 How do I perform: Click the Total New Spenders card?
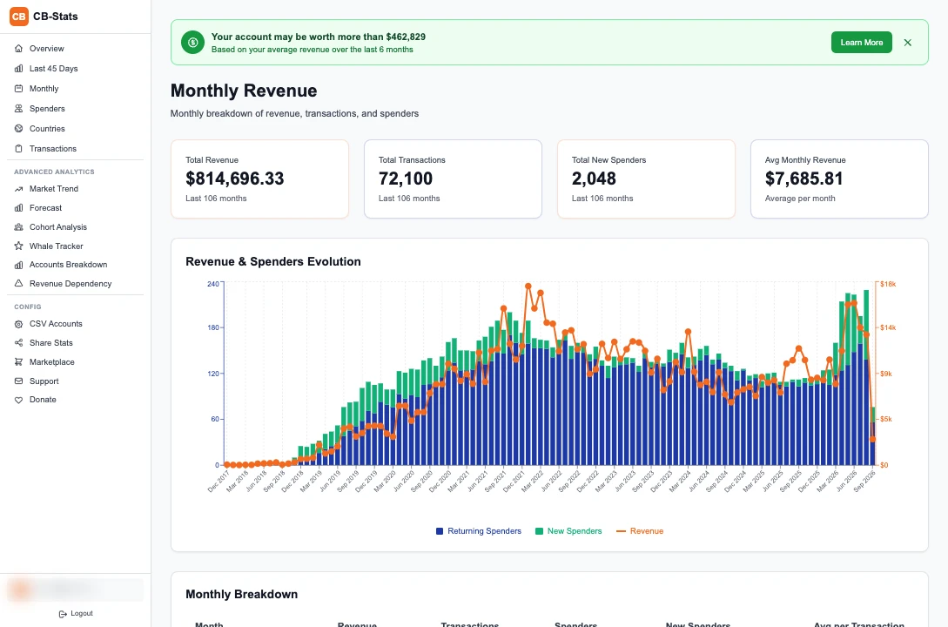point(646,179)
